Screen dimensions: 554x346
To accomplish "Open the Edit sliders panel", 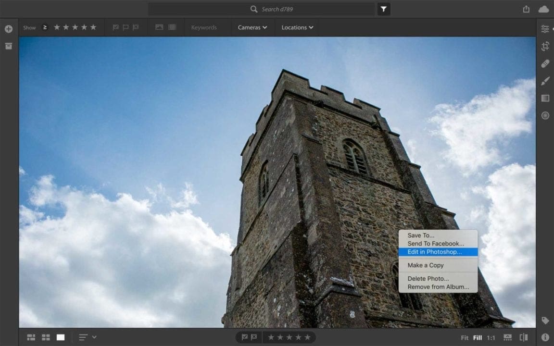I will 545,29.
